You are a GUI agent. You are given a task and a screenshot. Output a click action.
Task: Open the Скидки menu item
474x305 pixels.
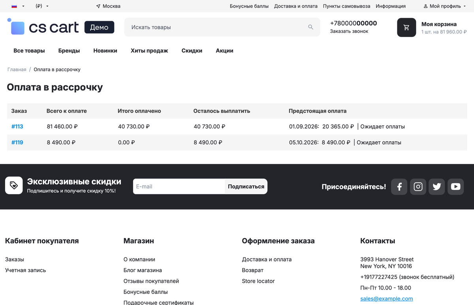(192, 51)
